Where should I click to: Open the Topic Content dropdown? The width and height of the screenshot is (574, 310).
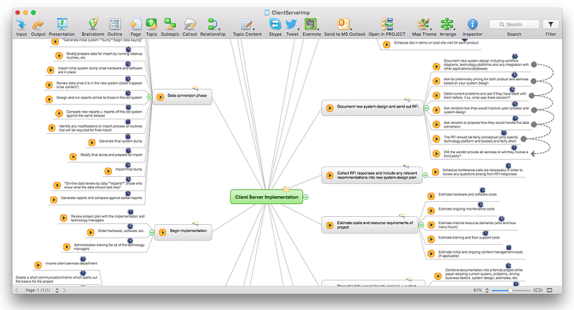tap(248, 24)
